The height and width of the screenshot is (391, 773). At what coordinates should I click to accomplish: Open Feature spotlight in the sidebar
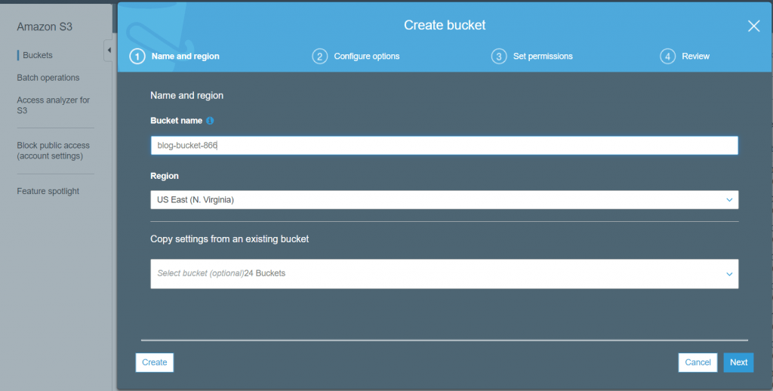click(x=48, y=191)
